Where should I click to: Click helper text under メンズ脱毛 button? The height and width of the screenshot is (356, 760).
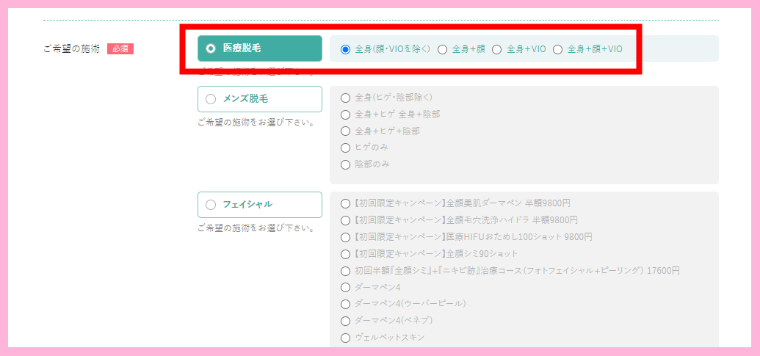point(256,123)
